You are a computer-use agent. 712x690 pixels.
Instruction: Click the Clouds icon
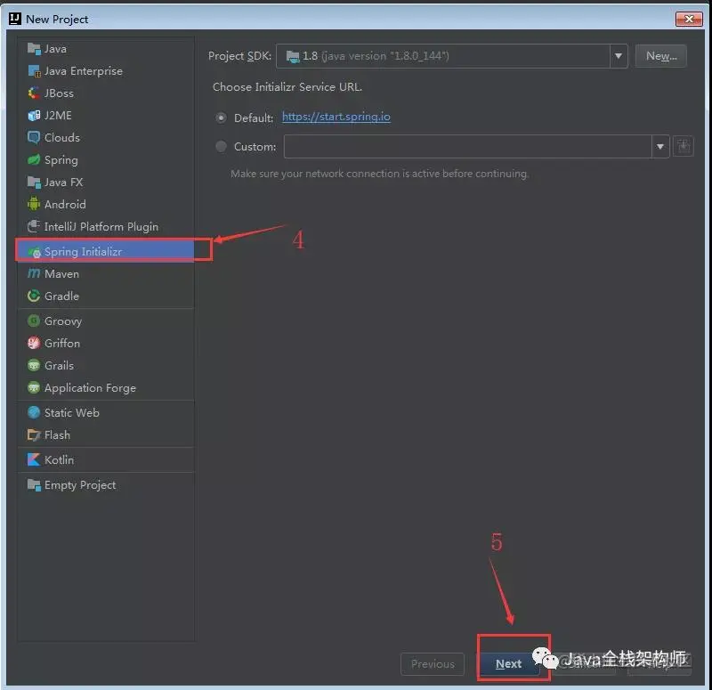pos(34,138)
